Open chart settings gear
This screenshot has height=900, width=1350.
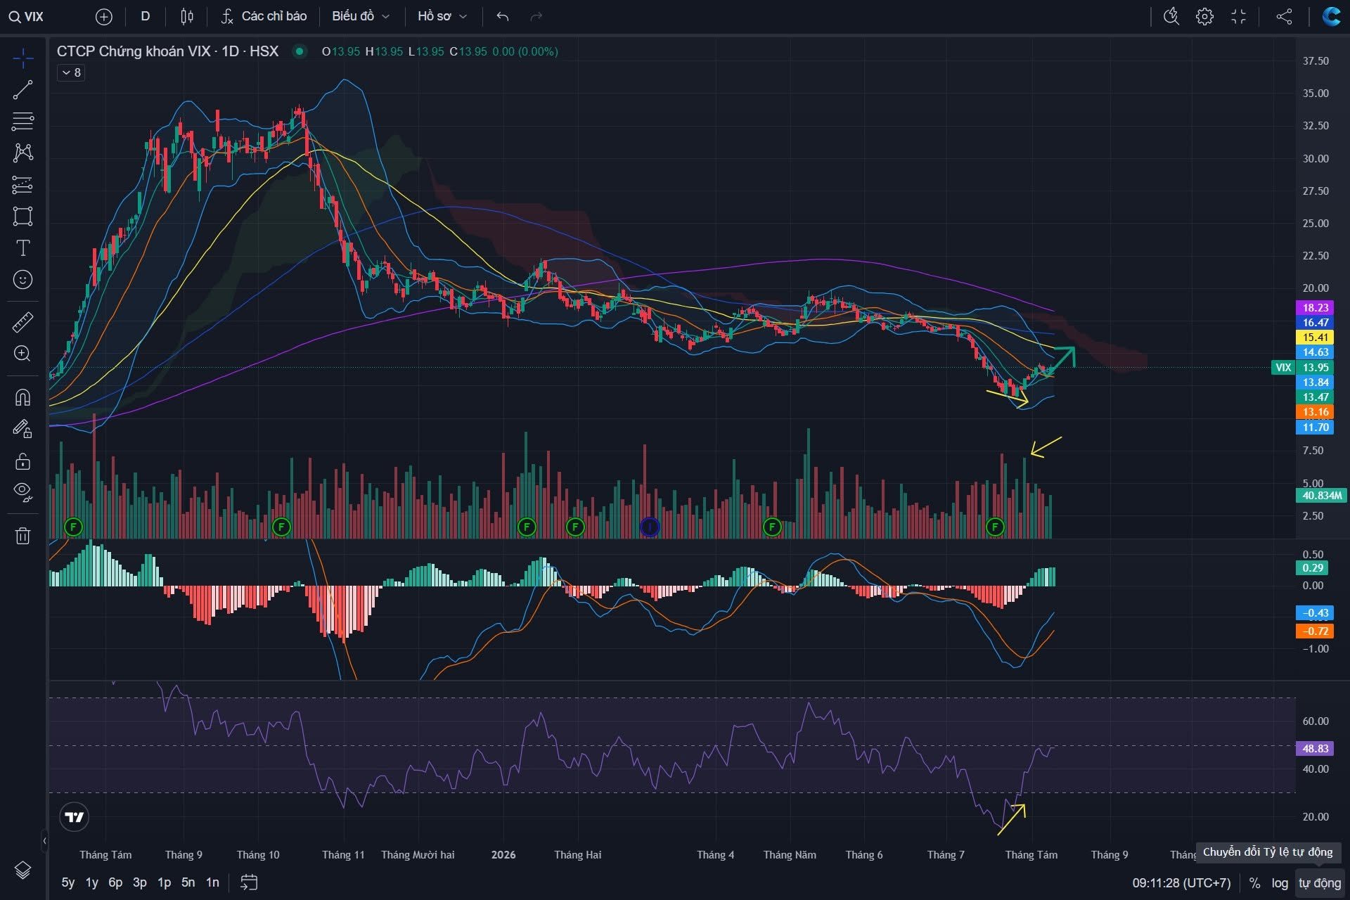(1204, 17)
